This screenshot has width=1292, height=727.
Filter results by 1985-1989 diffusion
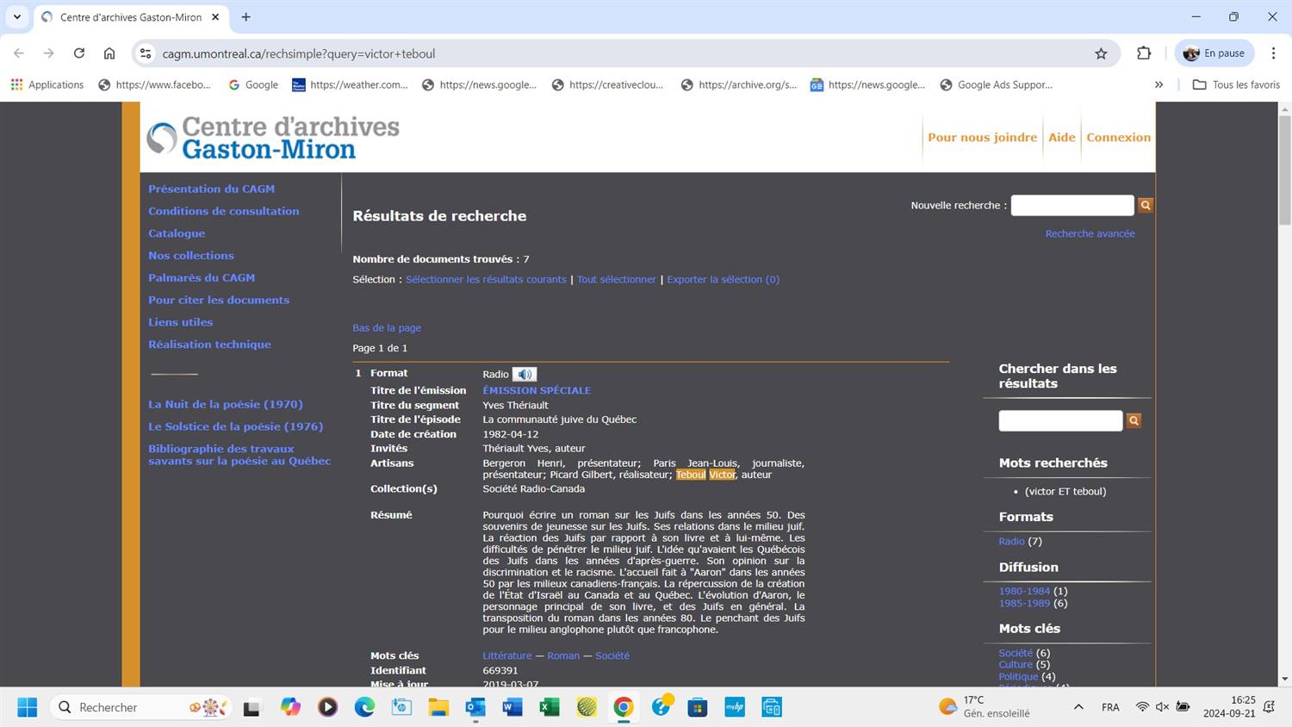pyautogui.click(x=1024, y=603)
